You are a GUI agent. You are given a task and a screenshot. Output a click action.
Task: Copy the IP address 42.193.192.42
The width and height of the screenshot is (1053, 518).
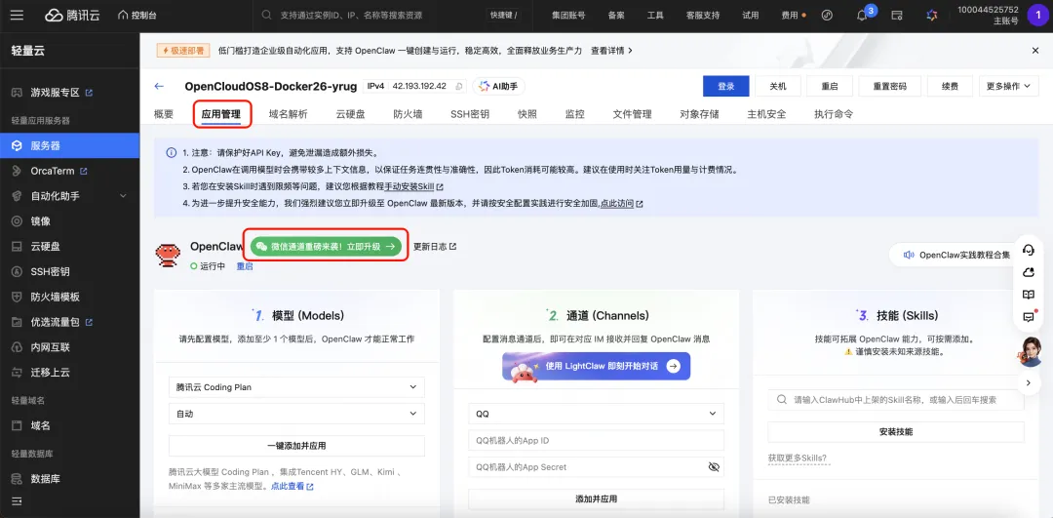pos(459,86)
